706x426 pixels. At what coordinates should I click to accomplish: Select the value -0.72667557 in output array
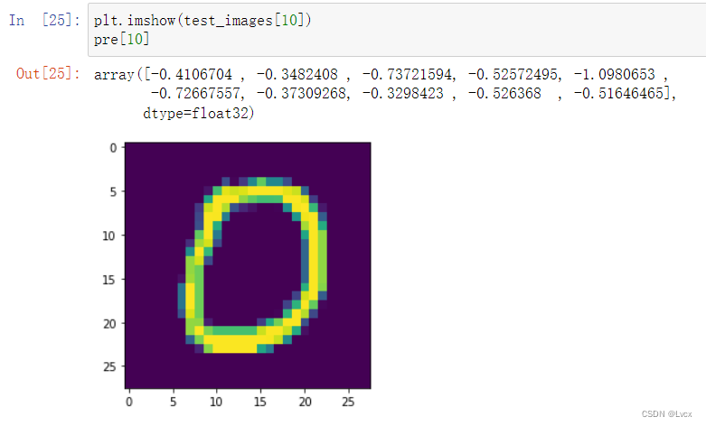point(196,94)
